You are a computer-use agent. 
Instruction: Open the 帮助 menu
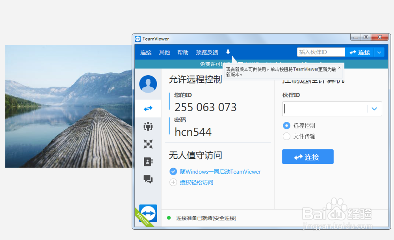coord(183,52)
